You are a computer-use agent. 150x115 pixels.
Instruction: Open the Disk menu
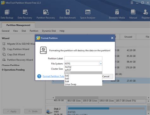[x=24, y=31]
